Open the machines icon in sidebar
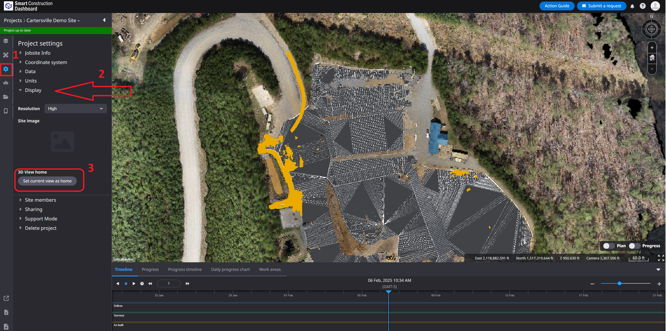 coord(6,83)
